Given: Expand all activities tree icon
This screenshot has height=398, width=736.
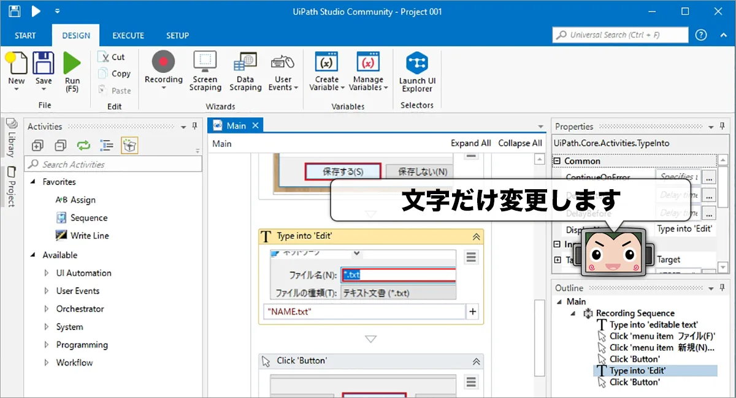Looking at the screenshot, I should 37,145.
